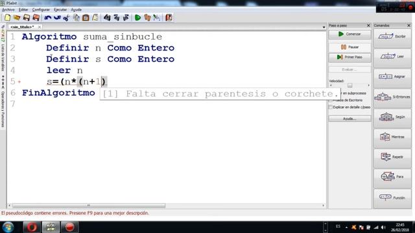Run the algorithm with green play icon
The image size is (415, 233).
[137, 17]
